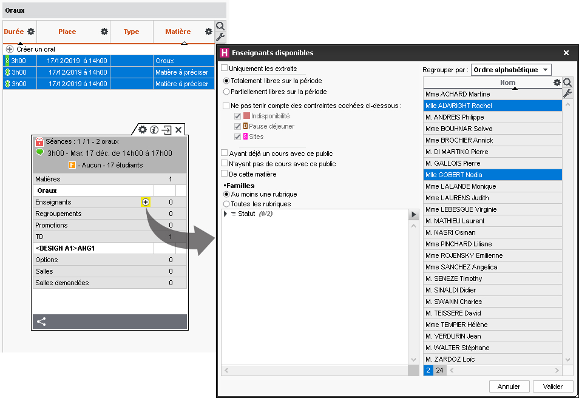Check N'ayant pas de cours avec ce public
The height and width of the screenshot is (398, 579).
tap(224, 163)
